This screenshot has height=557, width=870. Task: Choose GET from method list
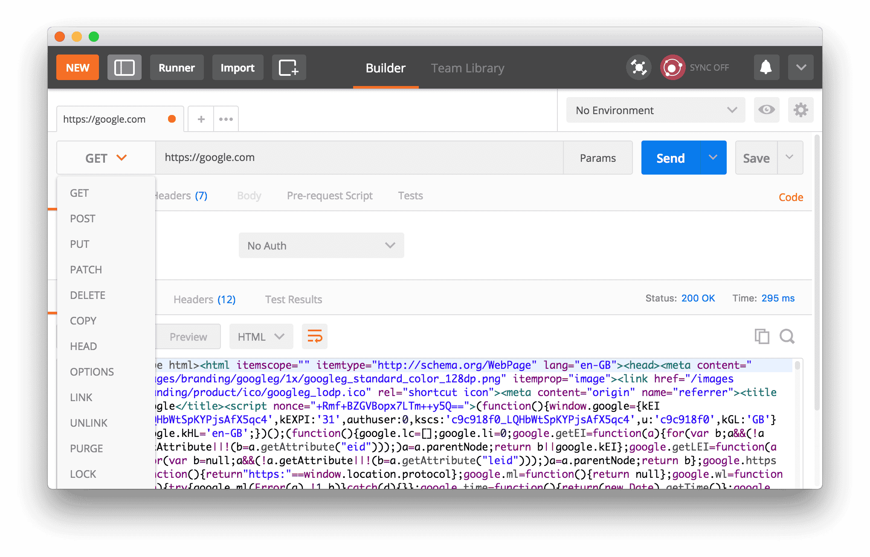click(x=106, y=193)
